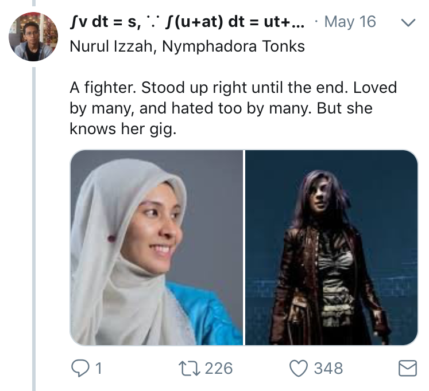Retweet this post using the arrows icon
The height and width of the screenshot is (391, 429).
(190, 367)
